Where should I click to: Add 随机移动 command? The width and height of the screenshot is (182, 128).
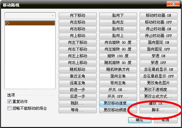pyautogui.click(x=78, y=69)
